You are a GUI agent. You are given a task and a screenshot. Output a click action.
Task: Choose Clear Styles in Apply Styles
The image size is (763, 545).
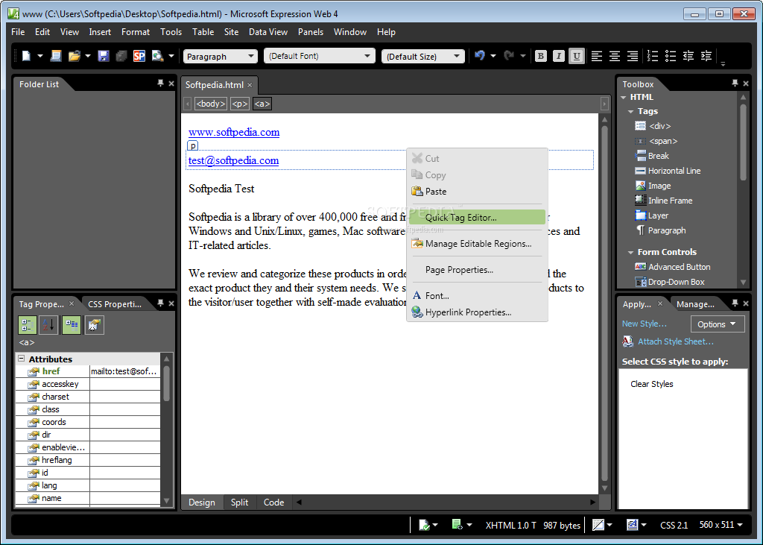pyautogui.click(x=651, y=384)
